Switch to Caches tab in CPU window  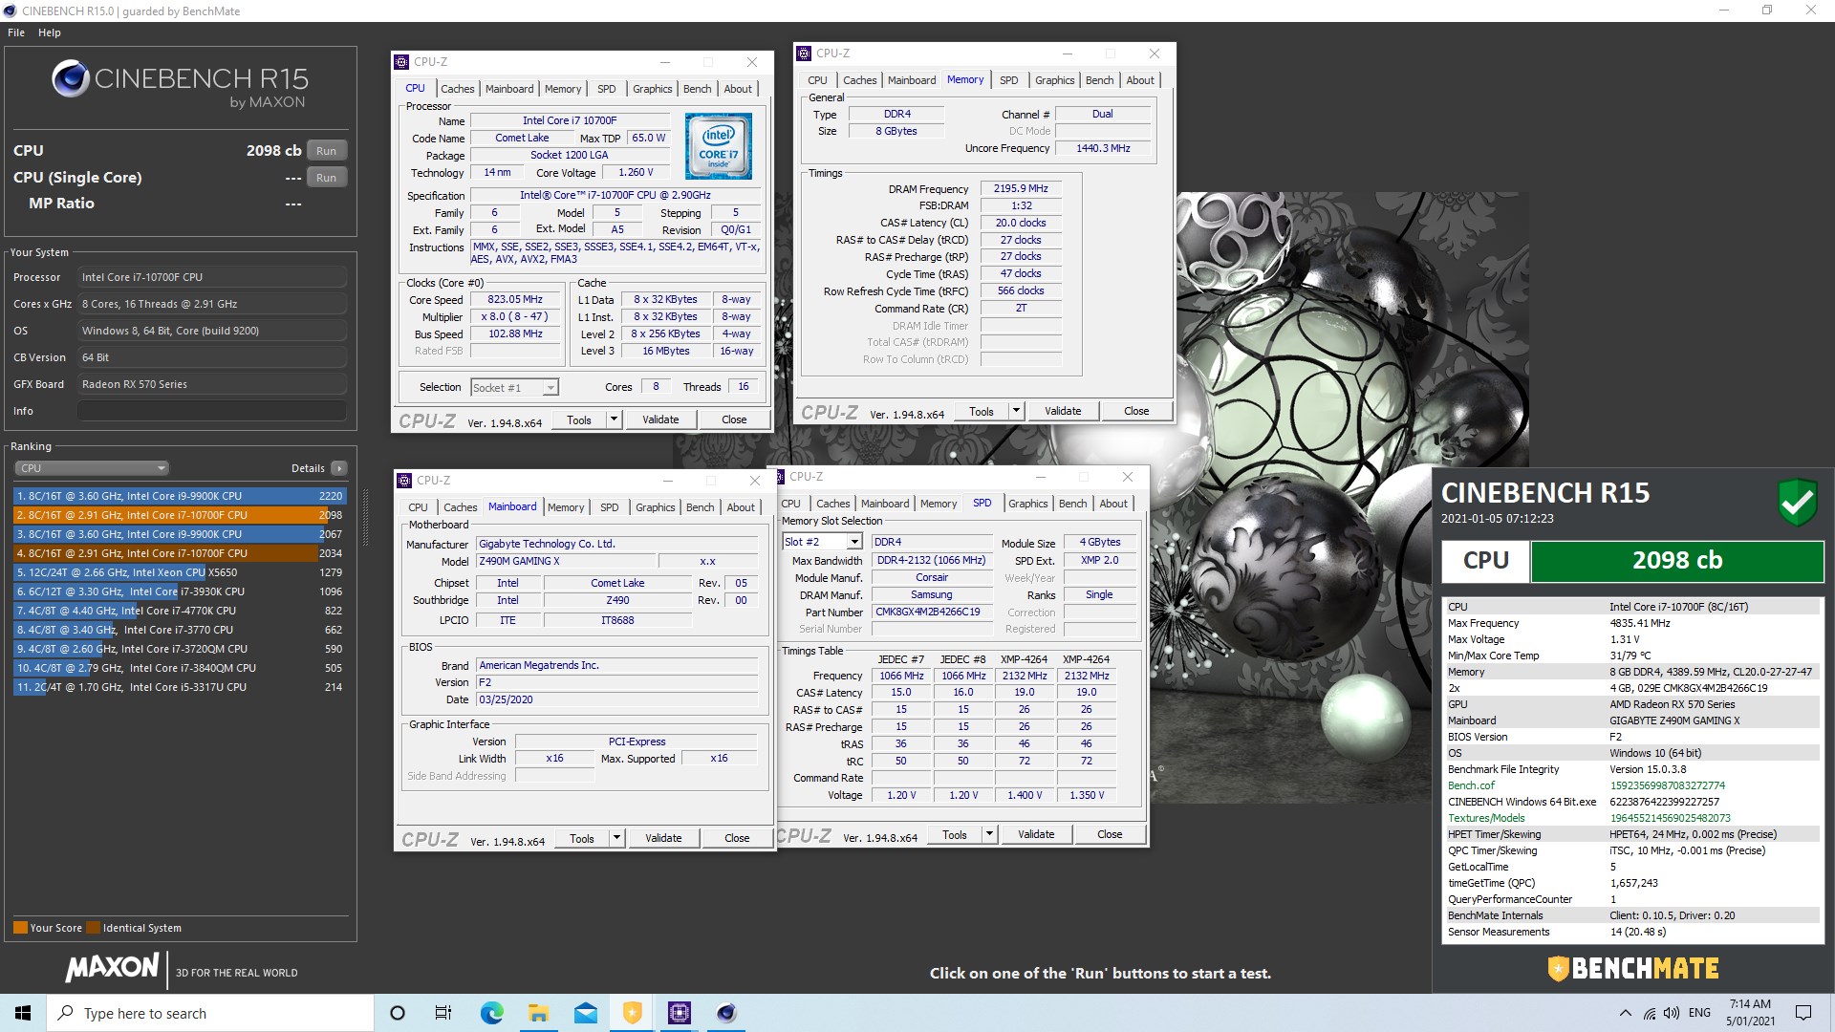(457, 89)
